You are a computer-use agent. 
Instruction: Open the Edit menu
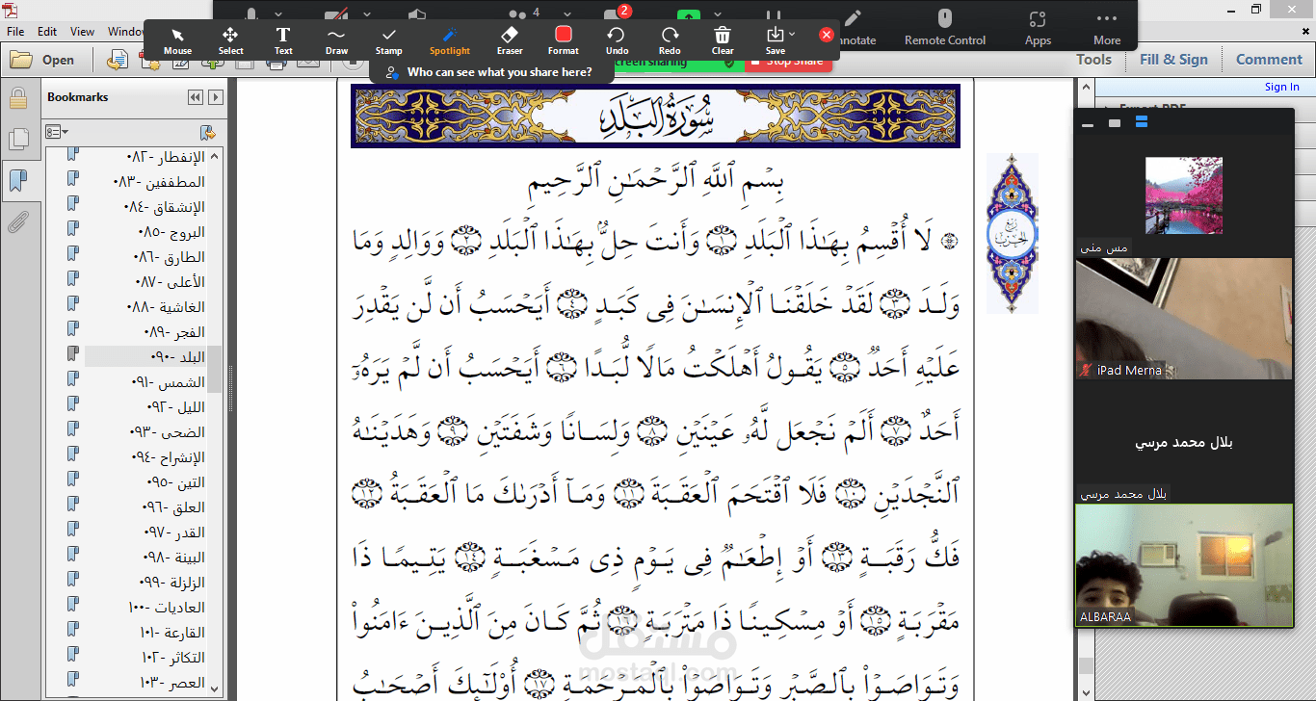coord(47,32)
